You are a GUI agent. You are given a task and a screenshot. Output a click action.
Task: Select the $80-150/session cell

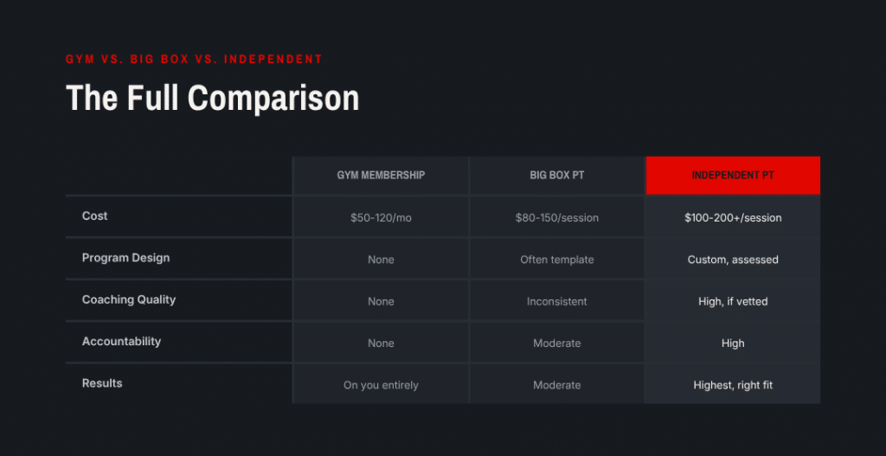(x=556, y=217)
